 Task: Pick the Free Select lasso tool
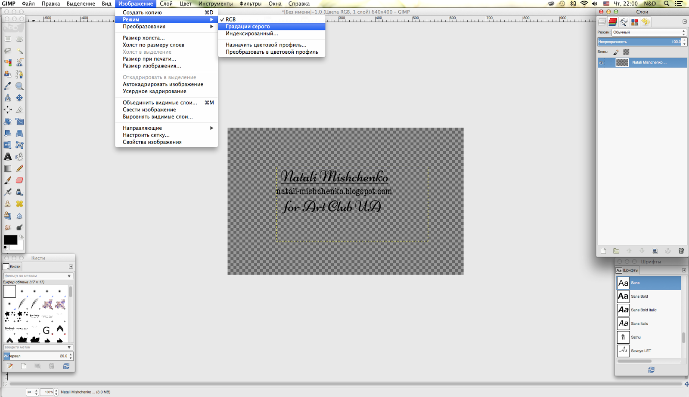[8, 51]
